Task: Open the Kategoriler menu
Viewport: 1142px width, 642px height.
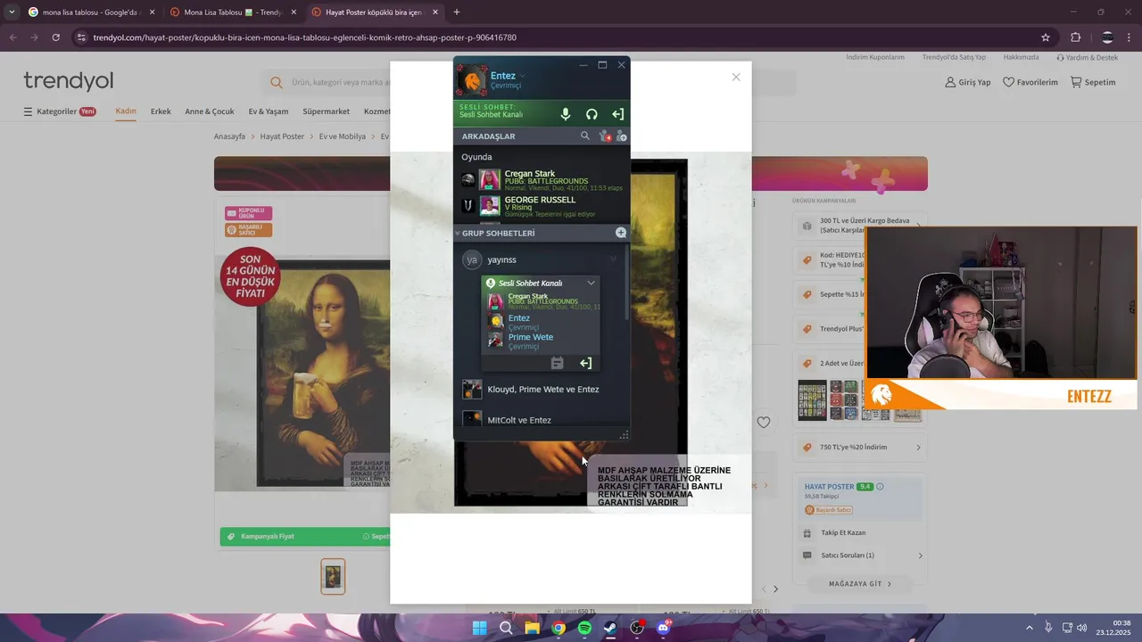Action: 59,111
